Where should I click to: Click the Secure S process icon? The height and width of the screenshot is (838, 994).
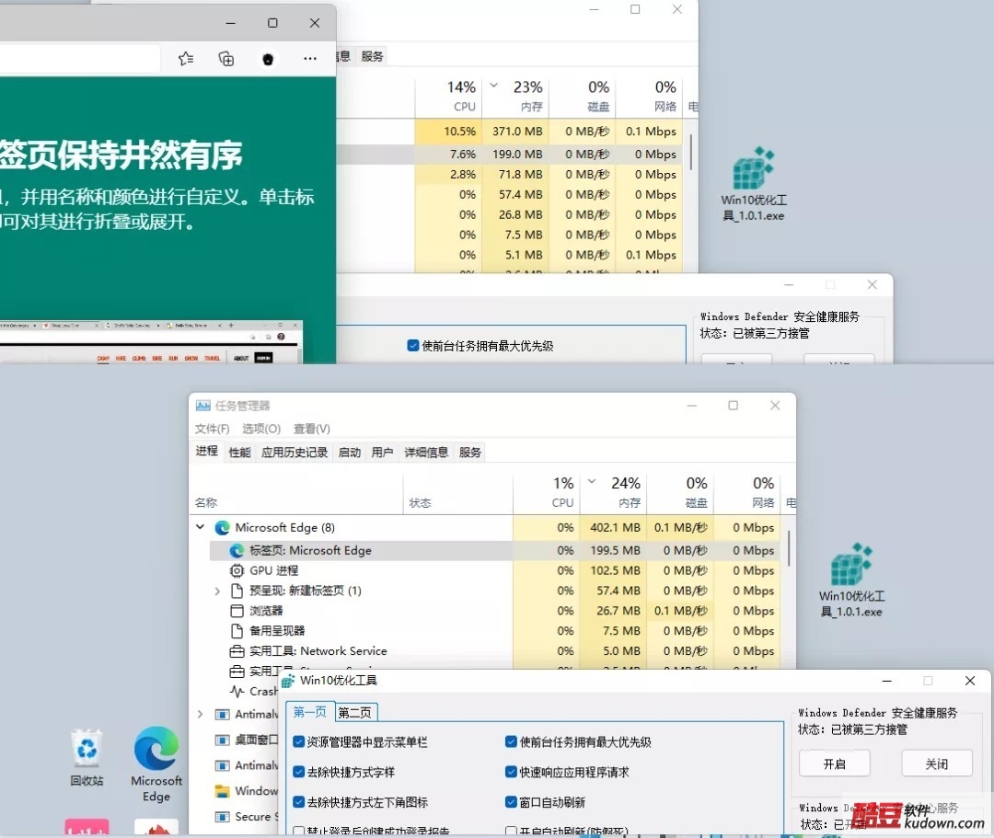click(222, 817)
